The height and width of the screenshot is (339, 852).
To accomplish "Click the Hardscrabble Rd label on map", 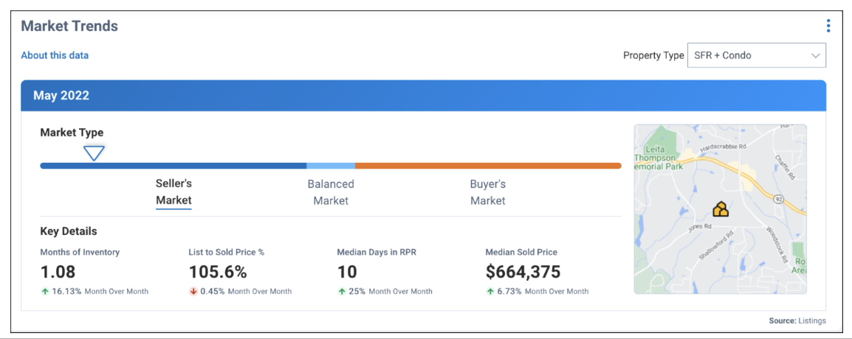I will pos(724,147).
